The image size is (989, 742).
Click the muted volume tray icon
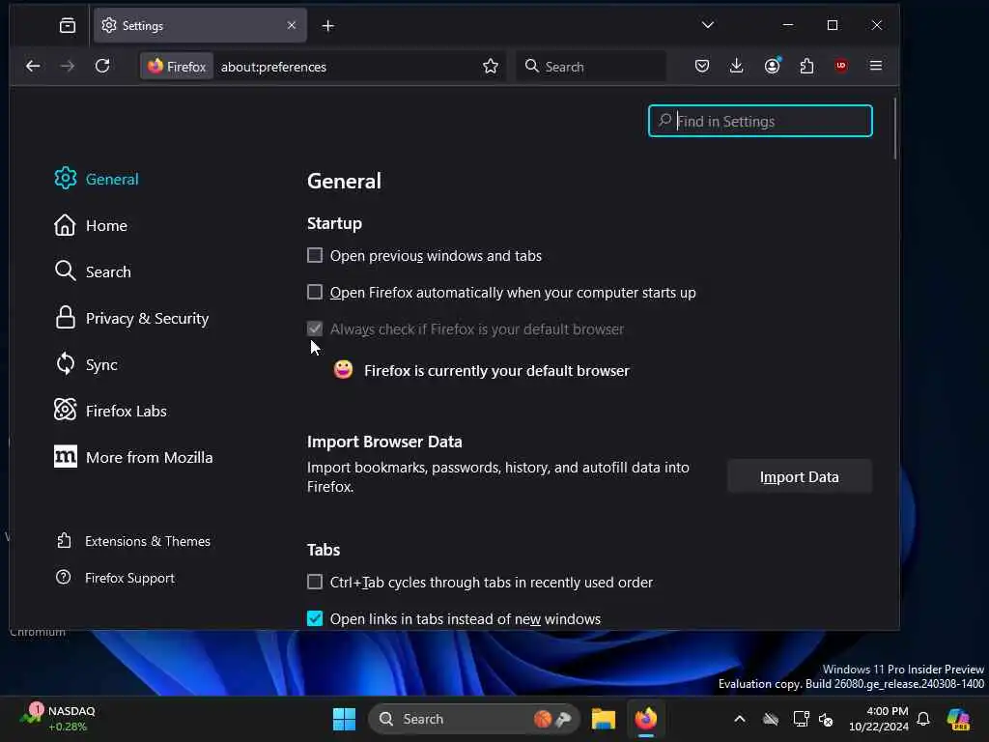[x=826, y=719]
